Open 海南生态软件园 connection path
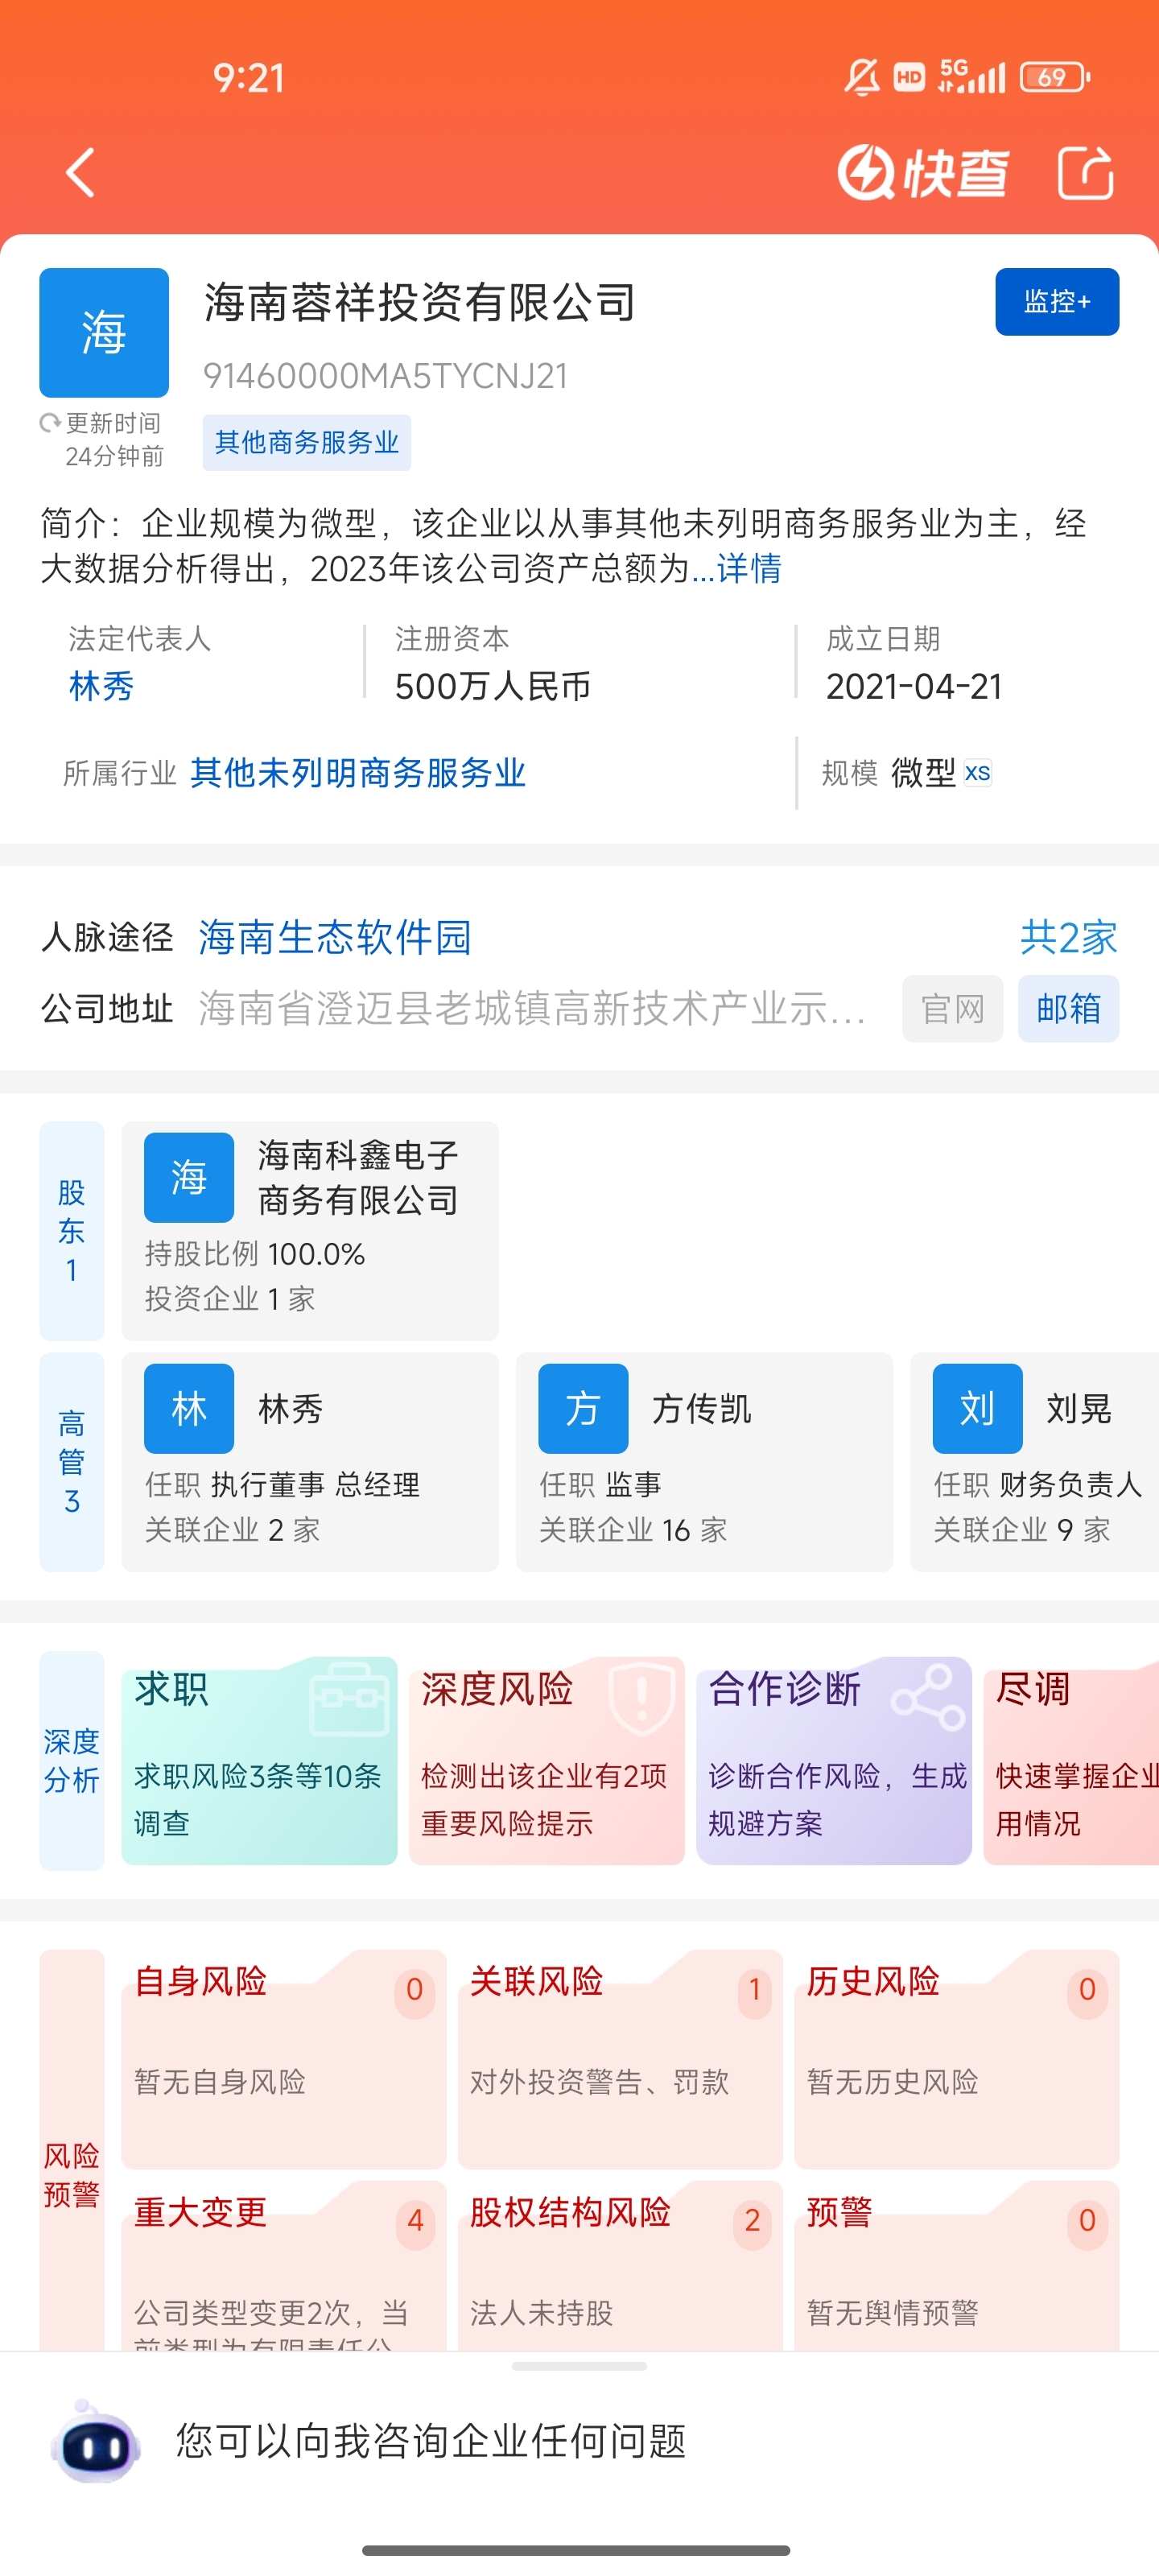1159x2576 pixels. point(335,937)
